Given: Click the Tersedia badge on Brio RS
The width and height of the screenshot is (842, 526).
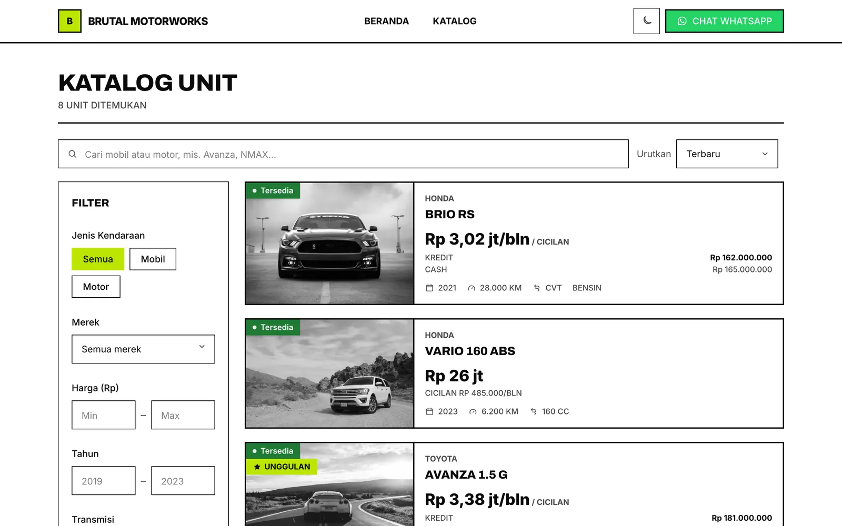Looking at the screenshot, I should 273,190.
